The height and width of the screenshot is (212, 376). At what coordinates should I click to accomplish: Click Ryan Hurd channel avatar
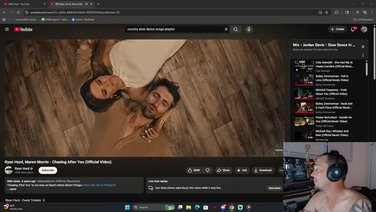click(x=9, y=170)
